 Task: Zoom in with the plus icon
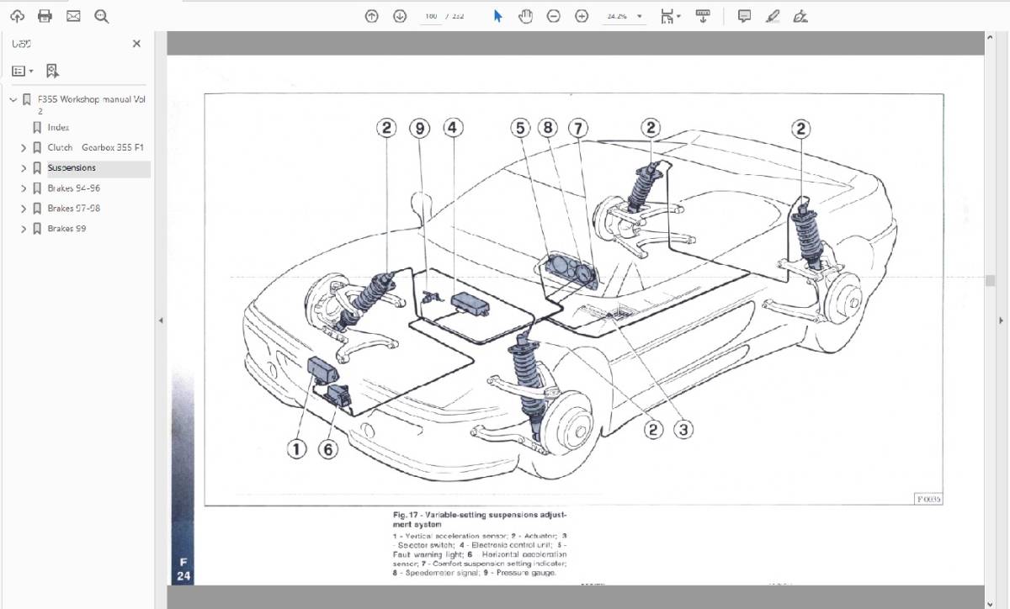582,16
